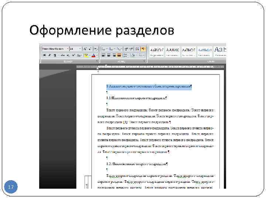This screenshot has width=266, height=199.
Task: Apply multilevel list formatting
Action: (119, 49)
